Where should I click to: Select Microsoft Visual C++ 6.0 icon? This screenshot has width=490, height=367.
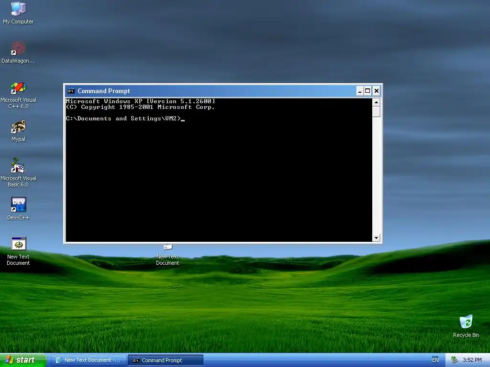(x=18, y=95)
